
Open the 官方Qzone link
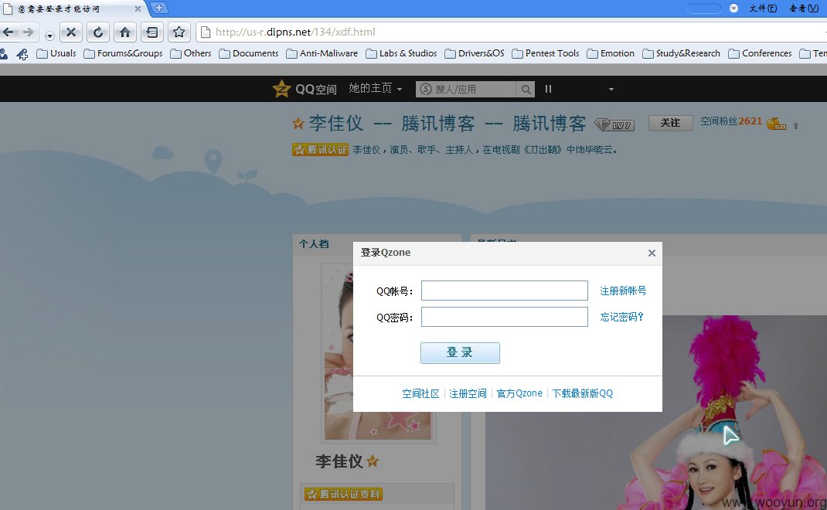[x=519, y=393]
